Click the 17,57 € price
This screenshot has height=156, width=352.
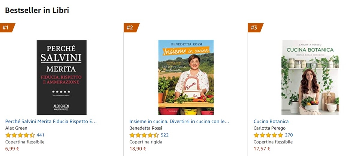tap(262, 148)
